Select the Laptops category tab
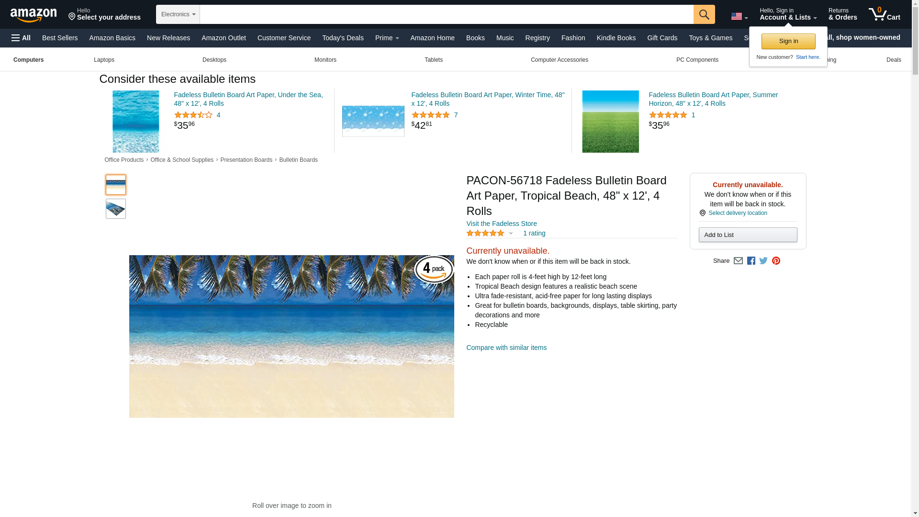Viewport: 919px width, 517px height. pyautogui.click(x=104, y=60)
